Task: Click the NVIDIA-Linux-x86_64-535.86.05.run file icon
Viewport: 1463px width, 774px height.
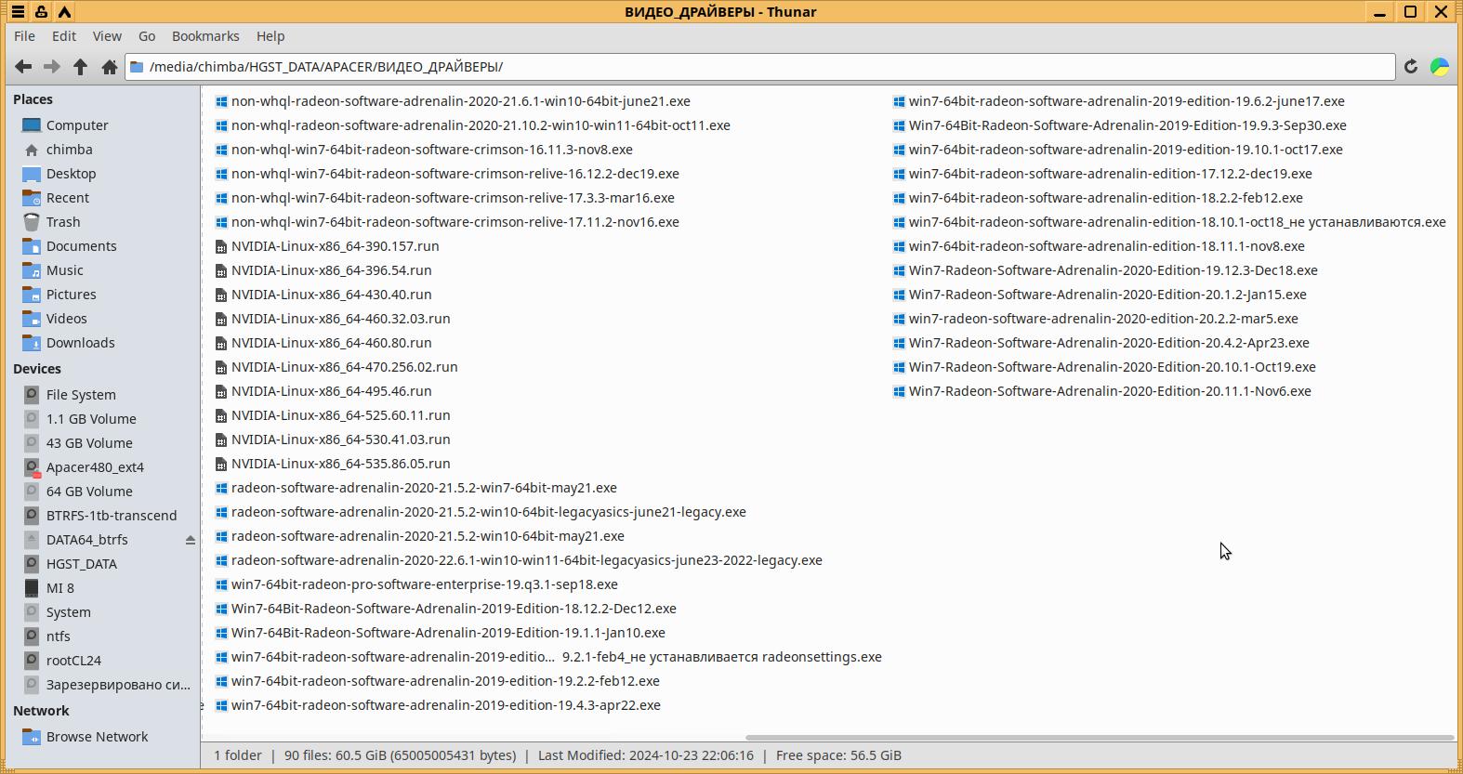Action: coord(221,465)
